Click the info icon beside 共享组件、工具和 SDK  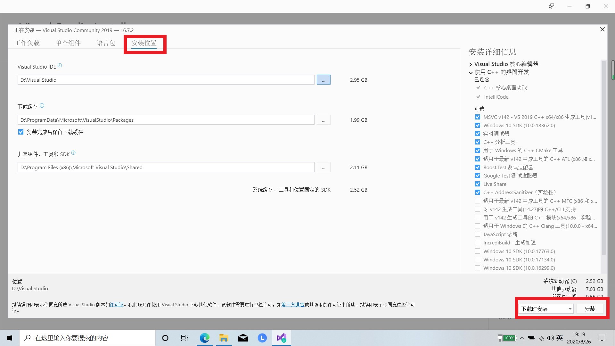73,152
